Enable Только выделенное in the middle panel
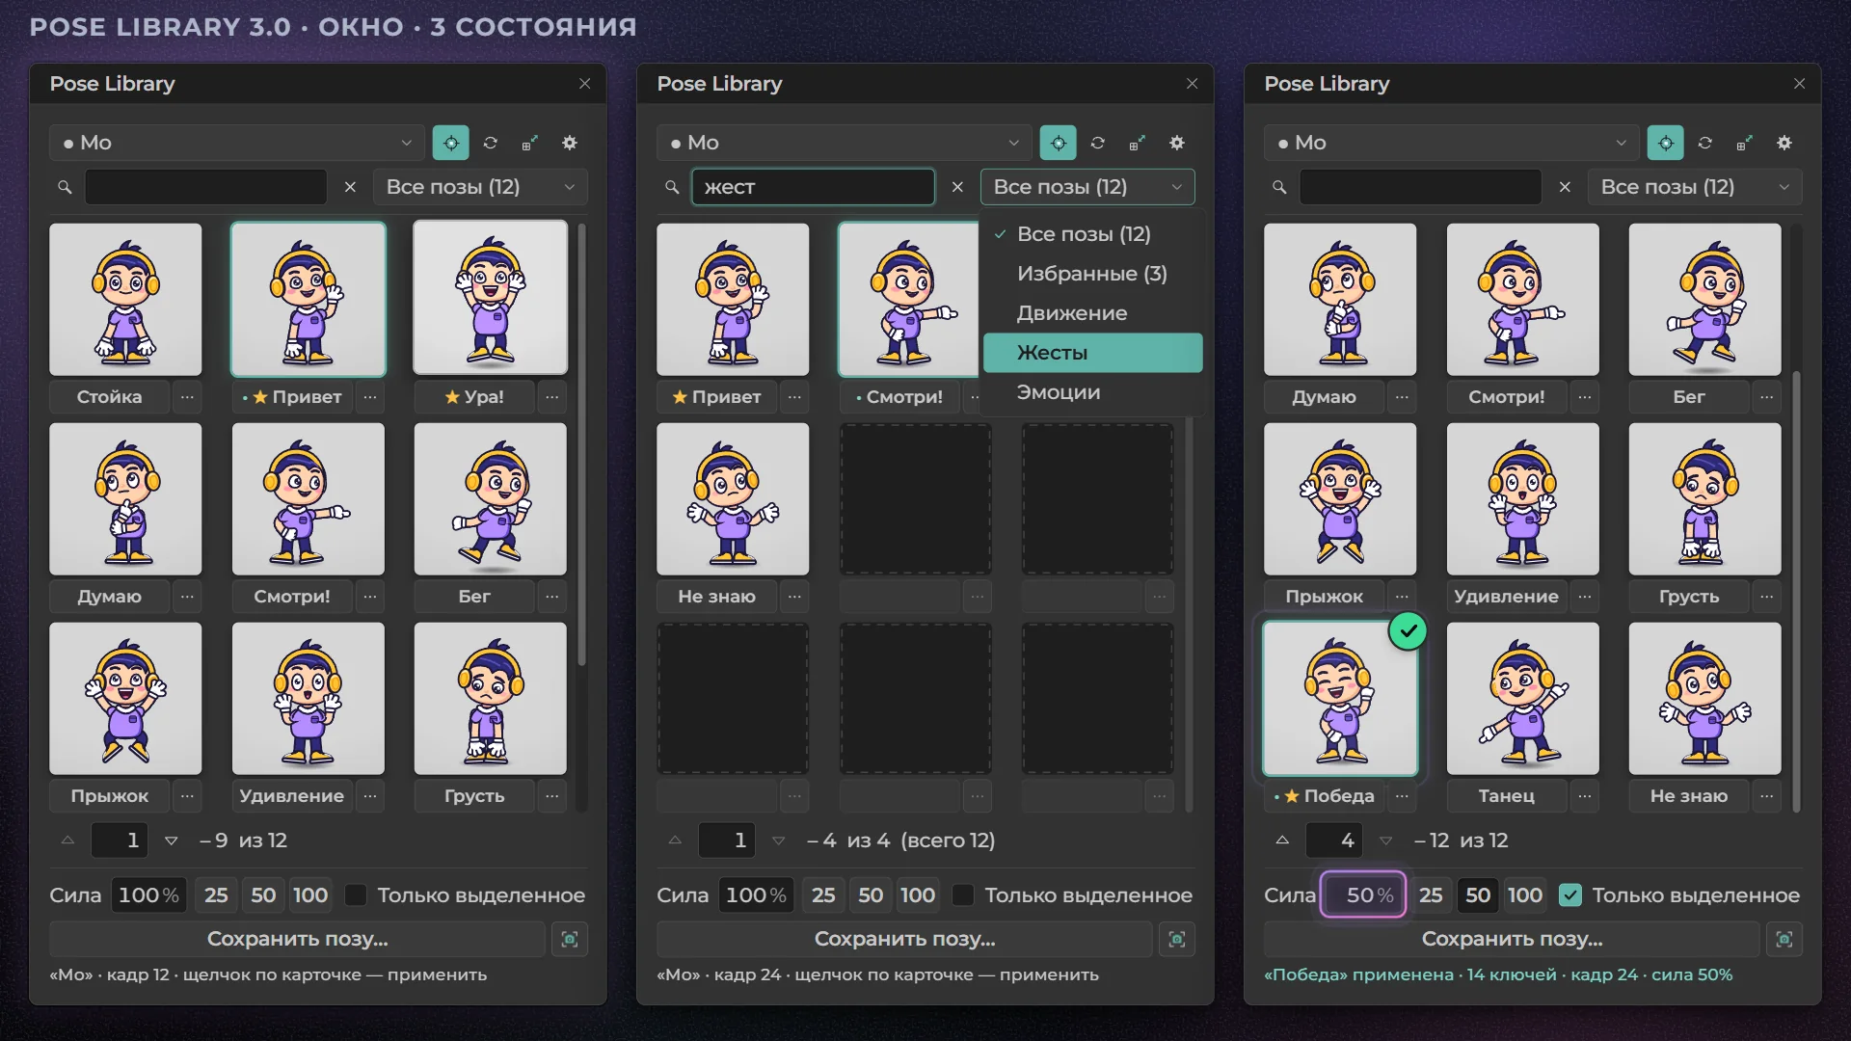 point(963,895)
